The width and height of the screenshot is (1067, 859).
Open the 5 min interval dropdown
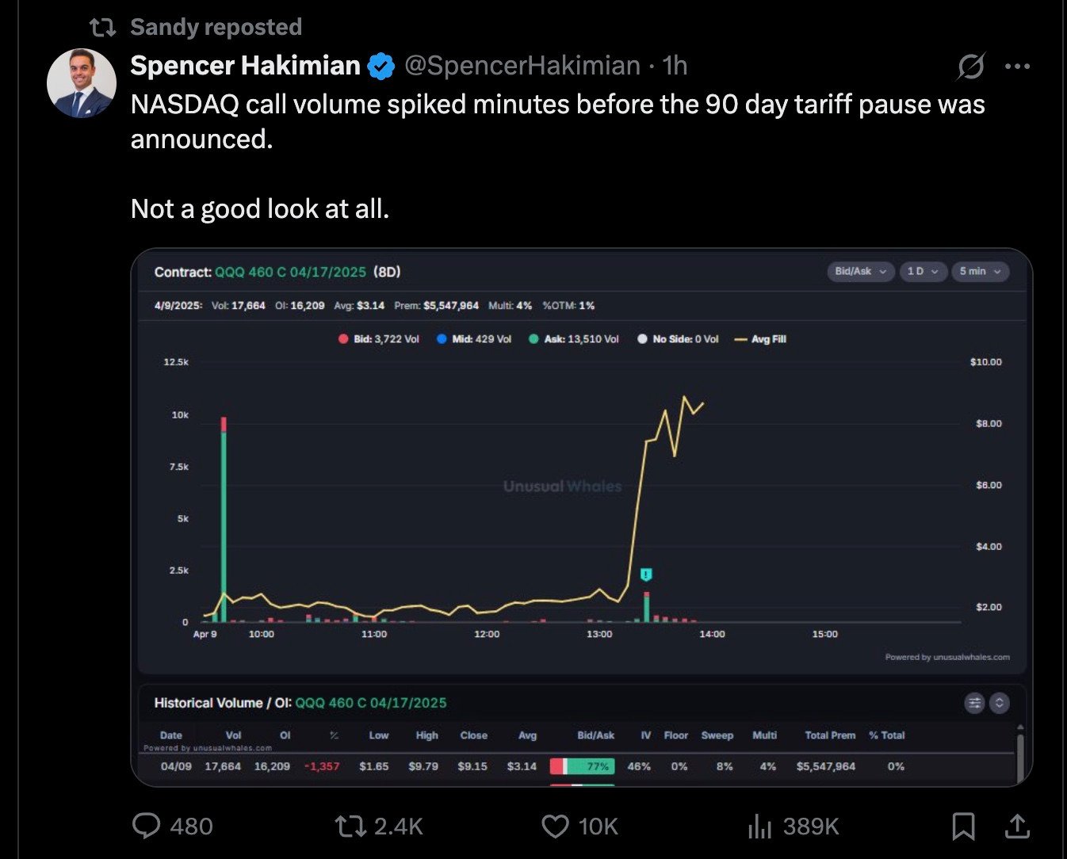tap(980, 272)
